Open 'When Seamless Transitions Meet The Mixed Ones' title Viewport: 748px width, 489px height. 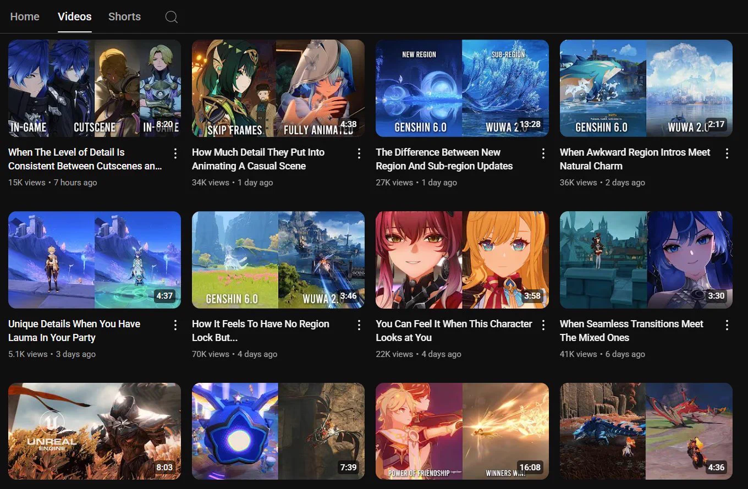point(632,331)
